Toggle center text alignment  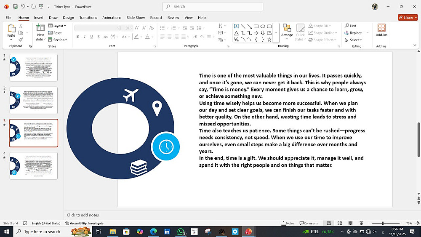point(169,37)
